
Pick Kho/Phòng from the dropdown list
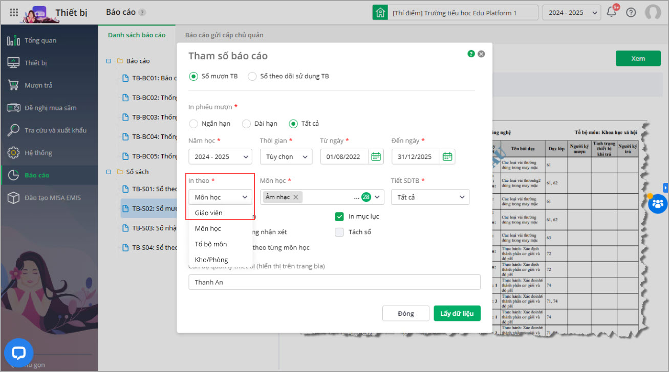pos(211,260)
